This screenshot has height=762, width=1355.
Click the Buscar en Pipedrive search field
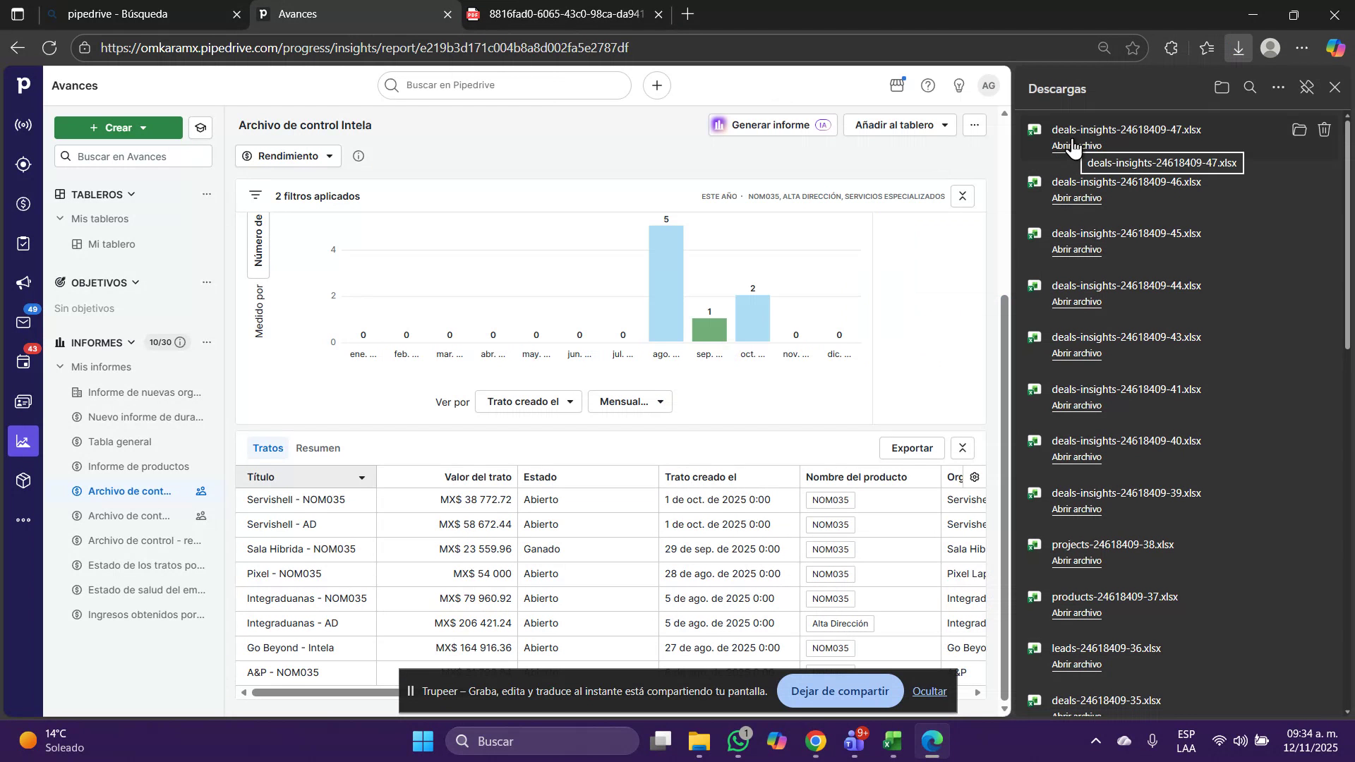[505, 85]
